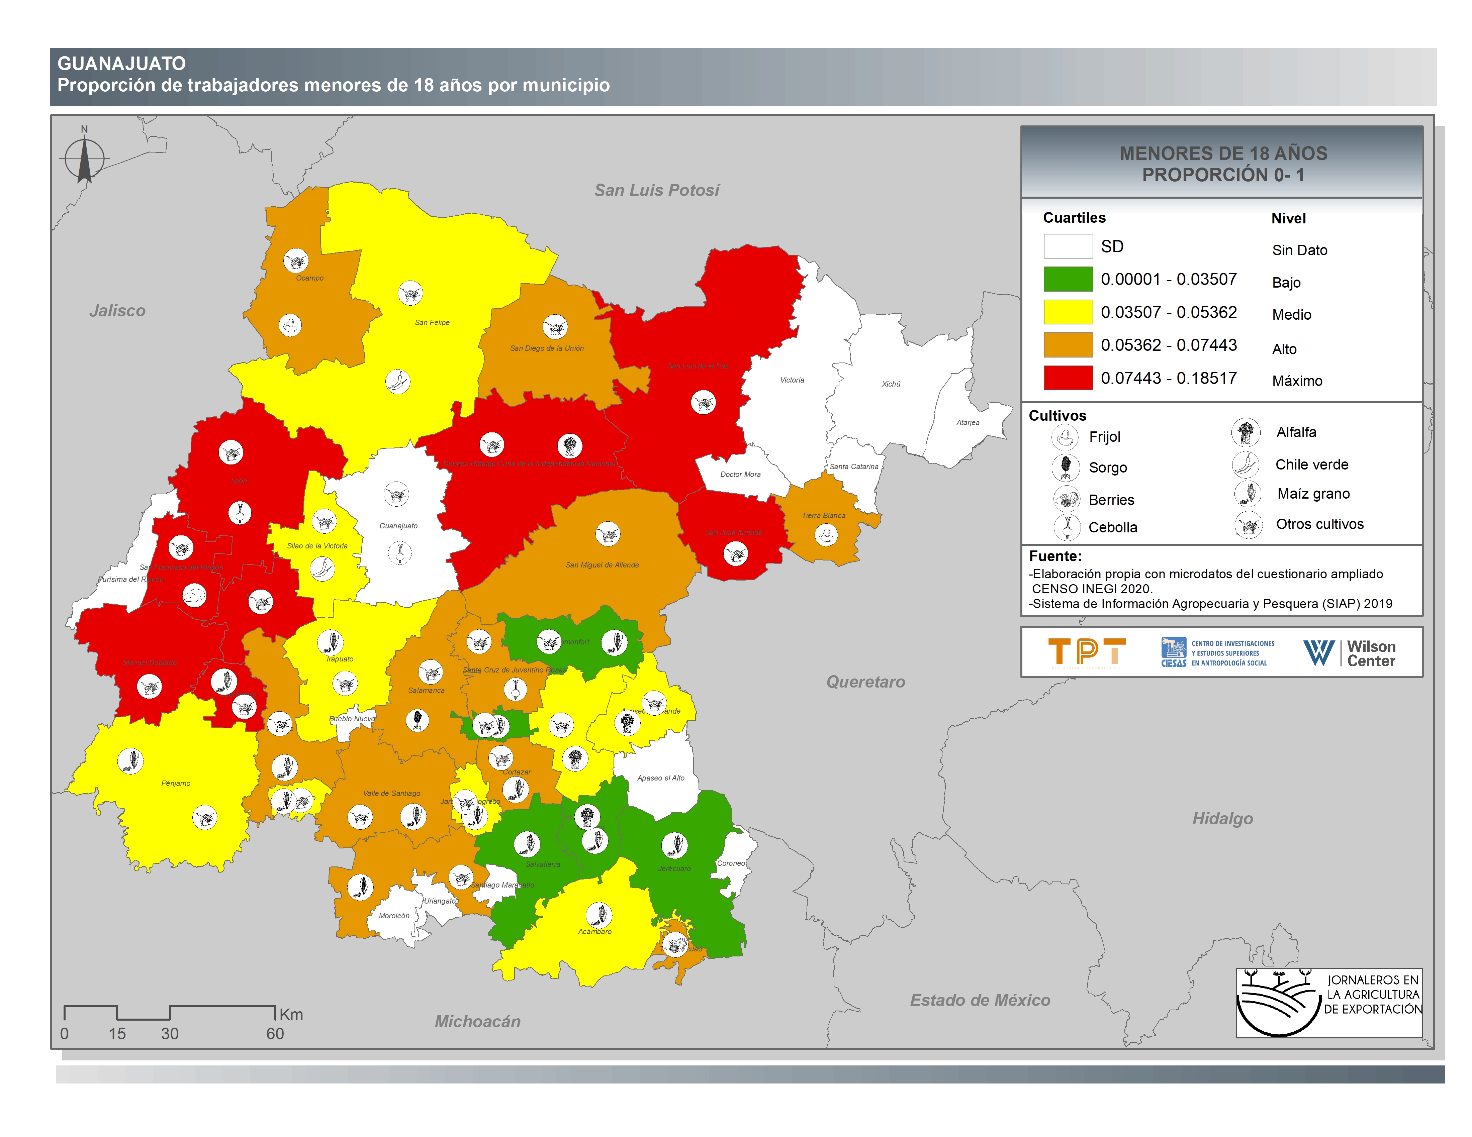1472x1137 pixels.
Task: Click the Maíz grano icon in legend
Action: [1248, 494]
